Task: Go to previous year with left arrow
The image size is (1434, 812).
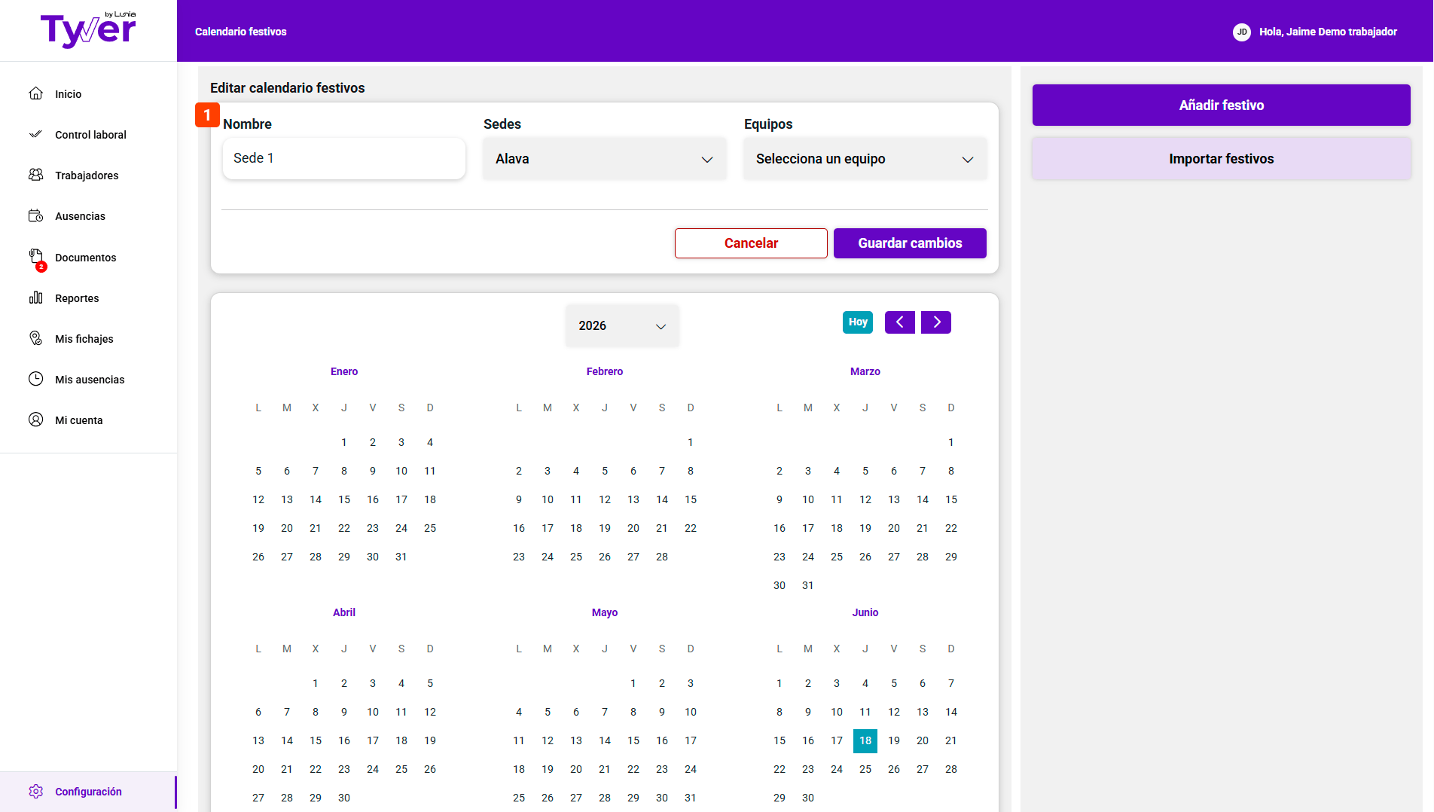Action: click(900, 322)
